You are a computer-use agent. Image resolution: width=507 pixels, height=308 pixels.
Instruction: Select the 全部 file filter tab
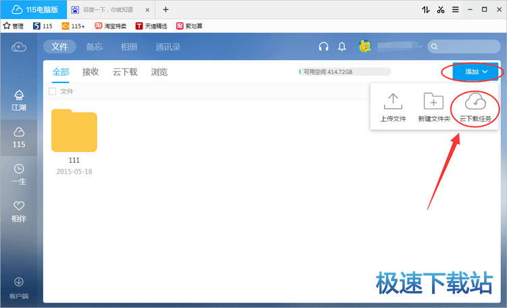pyautogui.click(x=61, y=72)
